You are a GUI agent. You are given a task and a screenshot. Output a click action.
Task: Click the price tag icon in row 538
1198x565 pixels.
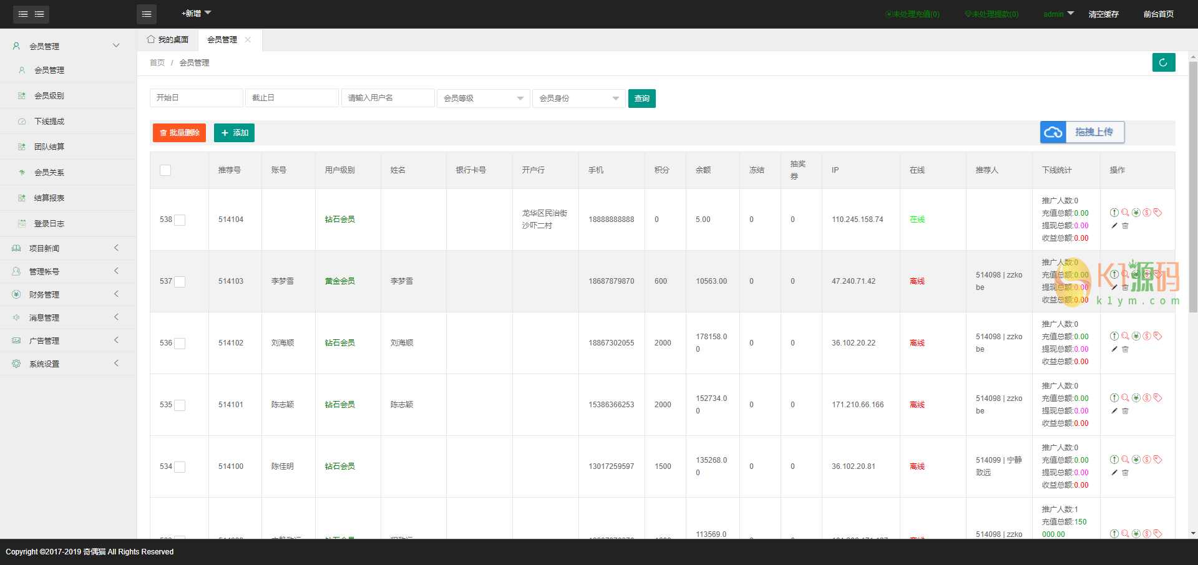click(x=1158, y=213)
